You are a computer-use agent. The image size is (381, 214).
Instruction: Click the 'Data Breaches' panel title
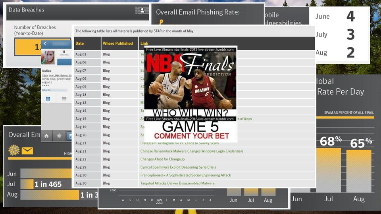[26, 10]
